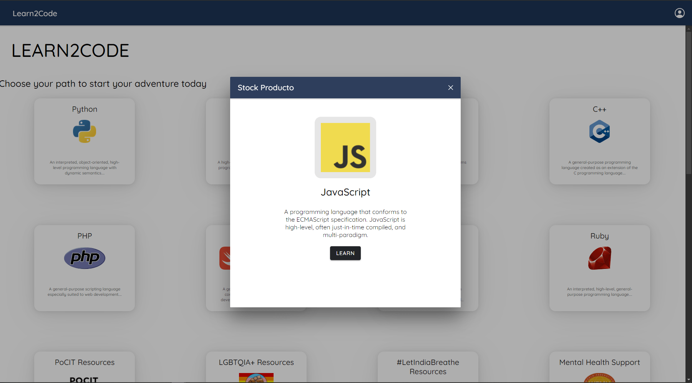This screenshot has height=383, width=692.
Task: Click the Stock Producto dialog title
Action: 266,88
